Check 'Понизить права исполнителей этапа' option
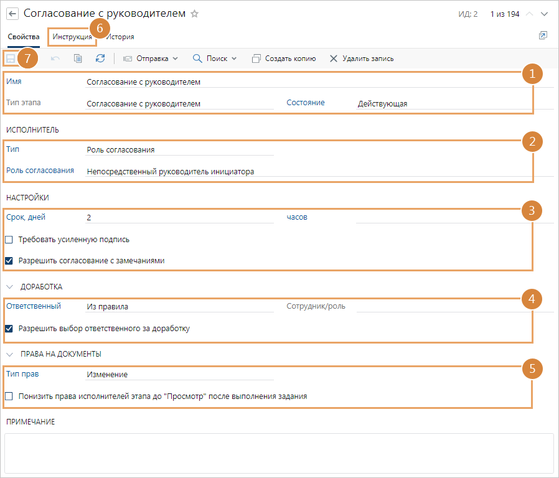 tap(9, 396)
